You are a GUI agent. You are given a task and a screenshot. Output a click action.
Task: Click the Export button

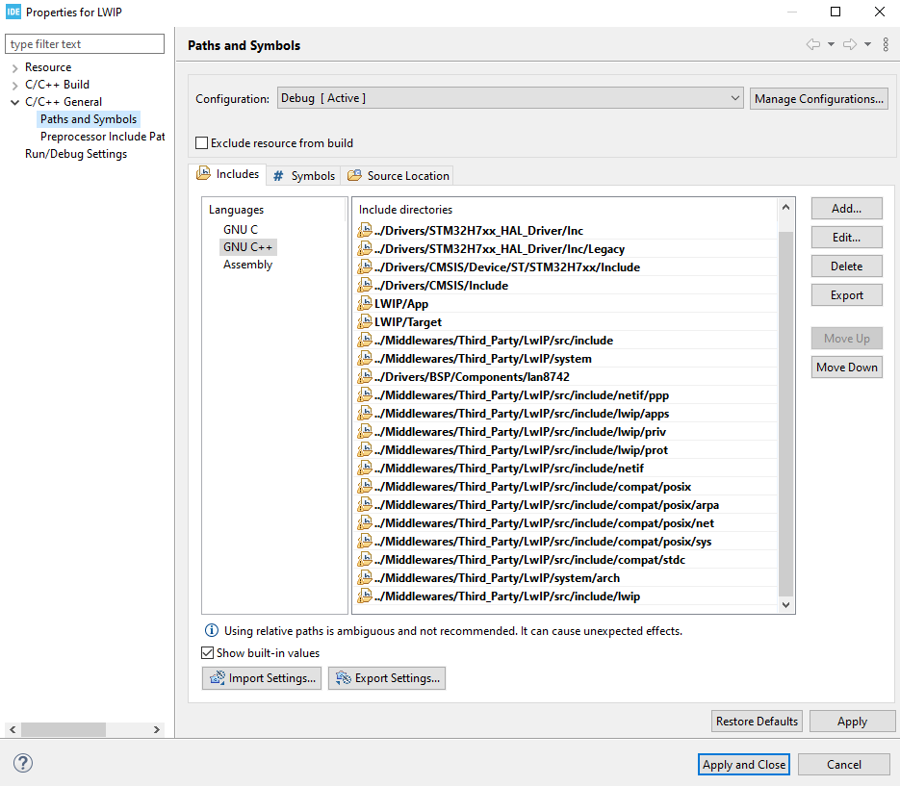pos(847,295)
